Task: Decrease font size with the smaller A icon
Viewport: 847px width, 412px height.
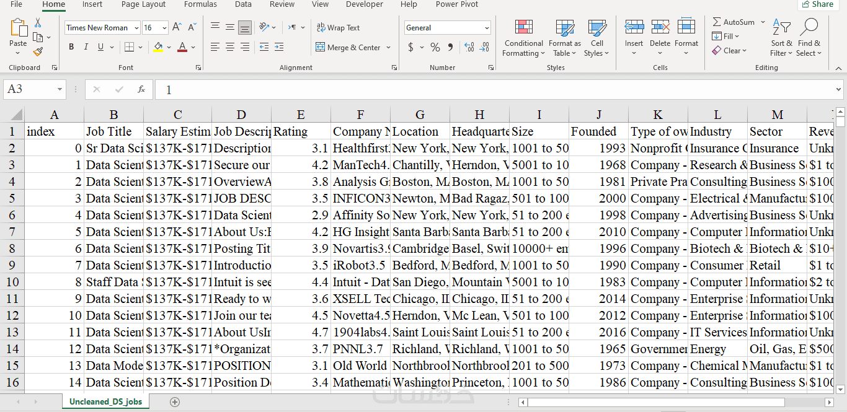Action: [192, 27]
